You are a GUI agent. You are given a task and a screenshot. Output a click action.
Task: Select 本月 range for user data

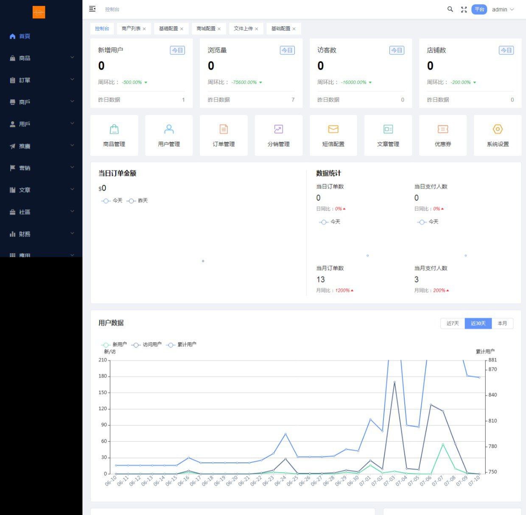coord(502,323)
